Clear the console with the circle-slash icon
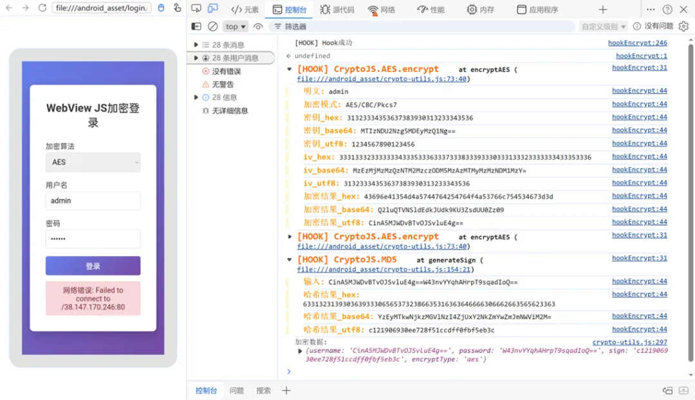This screenshot has width=695, height=400. pyautogui.click(x=213, y=26)
